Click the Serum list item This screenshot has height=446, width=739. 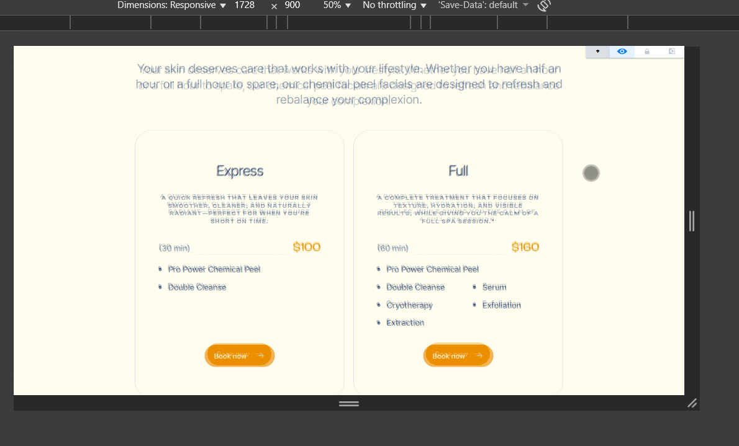tap(494, 287)
